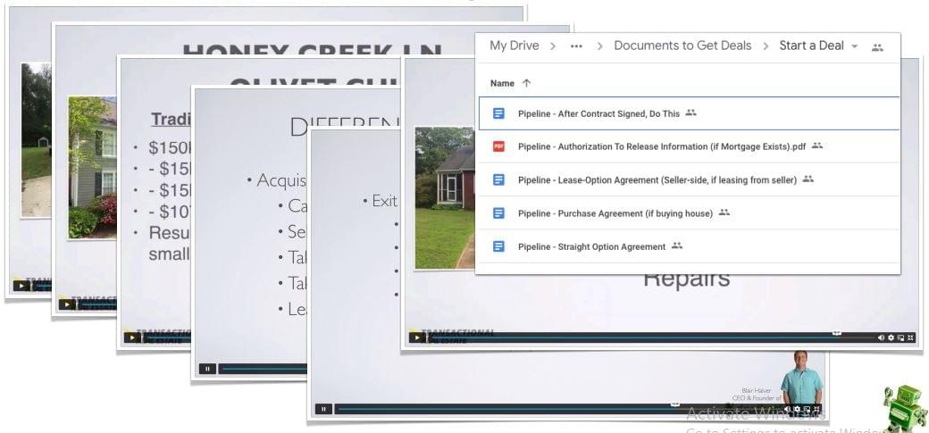Viewport: 929px width, 433px height.
Task: Click shared icon on Lease-Option Agreement row
Action: pyautogui.click(x=808, y=179)
